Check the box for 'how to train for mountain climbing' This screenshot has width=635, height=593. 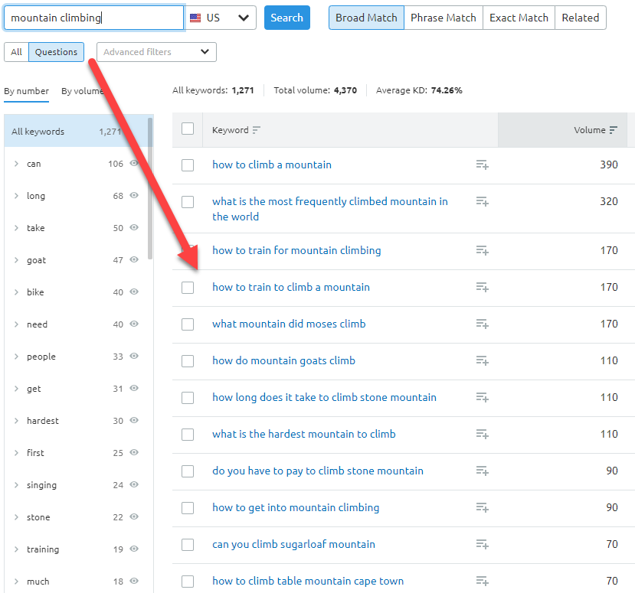point(188,251)
